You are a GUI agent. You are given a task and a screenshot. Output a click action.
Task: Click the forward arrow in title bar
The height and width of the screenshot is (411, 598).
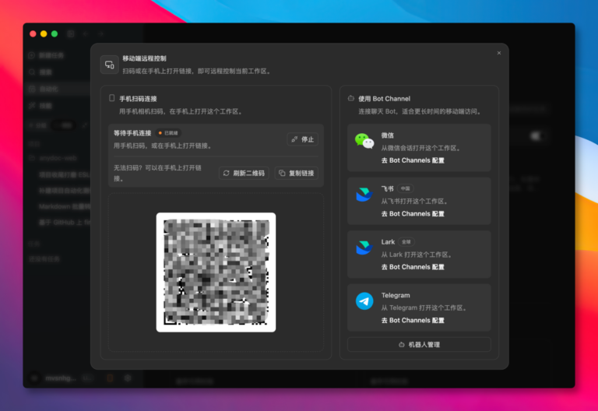[100, 33]
